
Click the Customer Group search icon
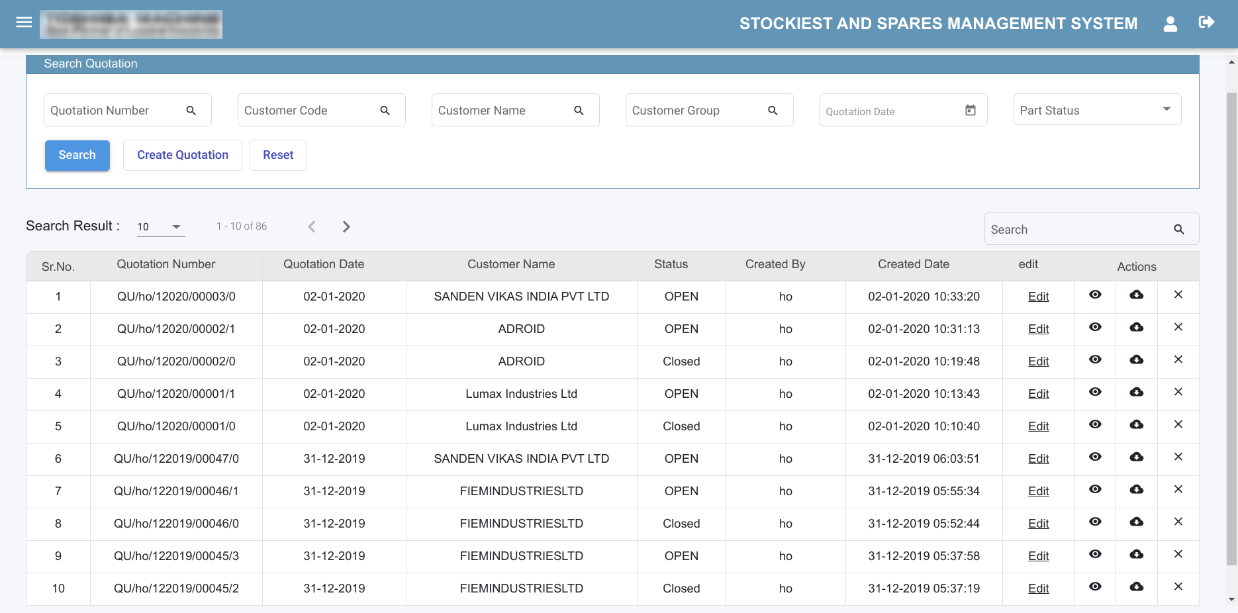[773, 111]
